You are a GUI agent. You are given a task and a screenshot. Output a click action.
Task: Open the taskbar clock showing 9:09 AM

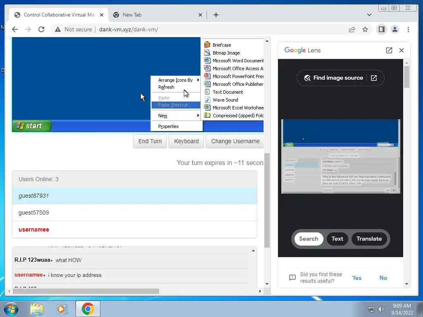pyautogui.click(x=402, y=309)
